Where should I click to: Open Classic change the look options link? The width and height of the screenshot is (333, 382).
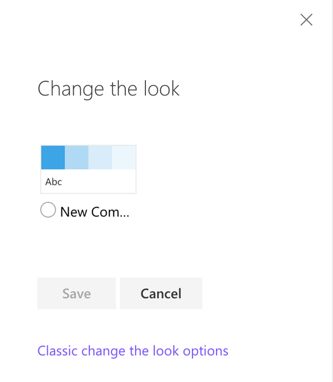click(x=133, y=351)
